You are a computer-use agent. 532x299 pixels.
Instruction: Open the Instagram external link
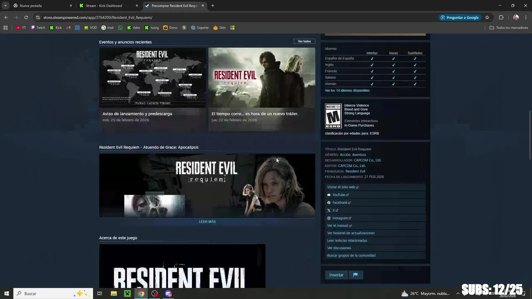pyautogui.click(x=339, y=218)
